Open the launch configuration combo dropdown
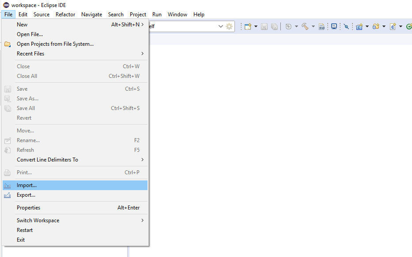Image resolution: width=412 pixels, height=257 pixels. 220,26
